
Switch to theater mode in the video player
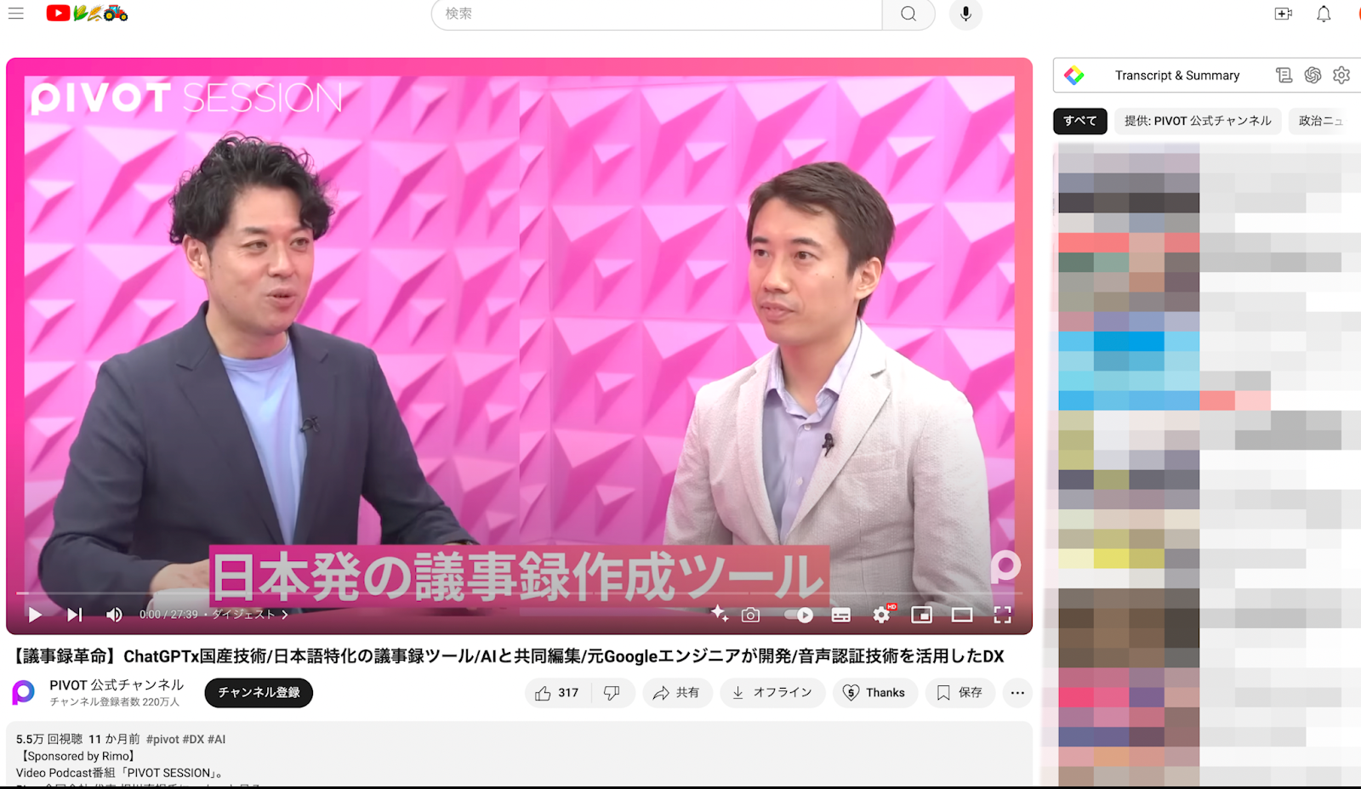pyautogui.click(x=962, y=614)
